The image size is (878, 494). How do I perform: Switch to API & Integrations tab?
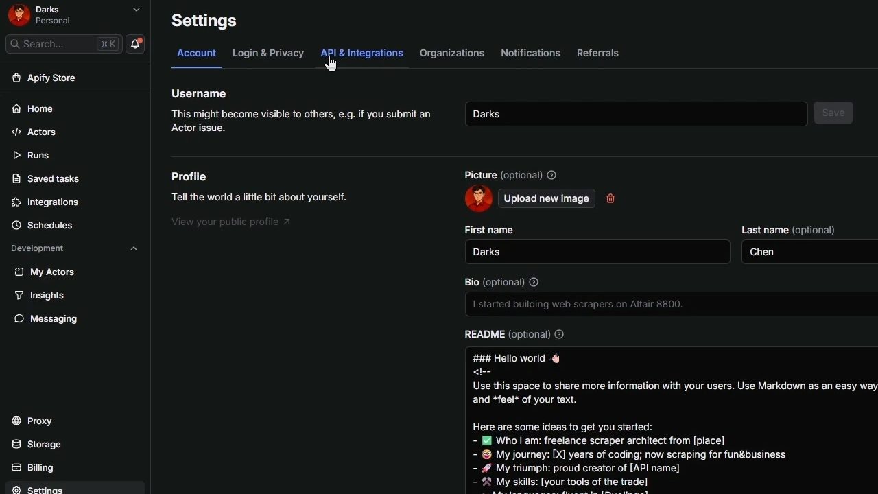[361, 53]
